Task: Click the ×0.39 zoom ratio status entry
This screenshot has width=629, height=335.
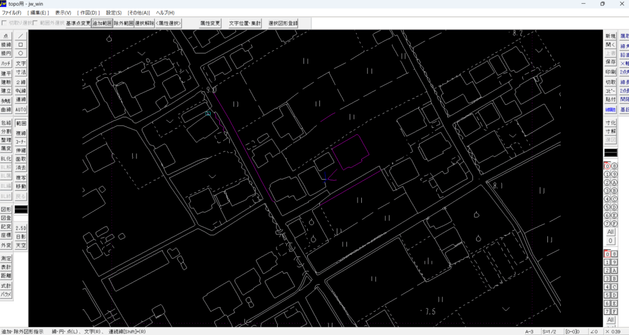Action: tap(613, 331)
